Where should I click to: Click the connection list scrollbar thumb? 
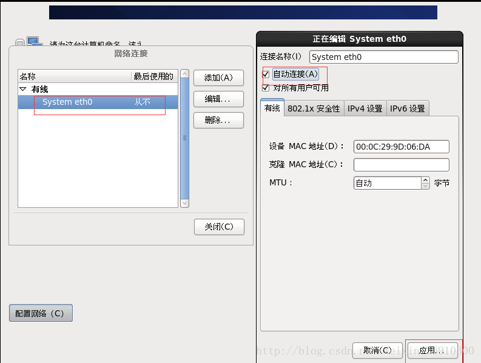(184, 139)
